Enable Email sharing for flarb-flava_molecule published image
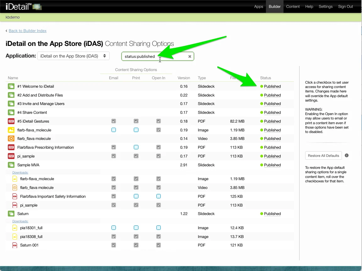 114,130
